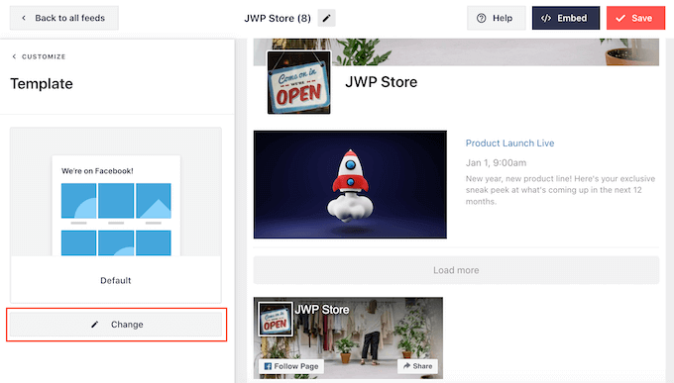Click the rocket event image
The image size is (674, 383).
tap(350, 185)
